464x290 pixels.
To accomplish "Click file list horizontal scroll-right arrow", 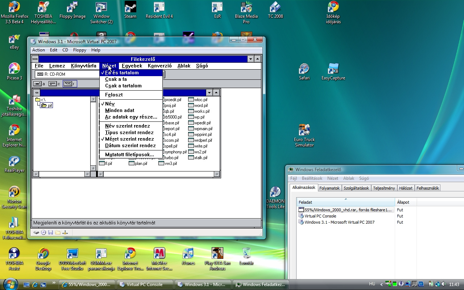I will click(x=216, y=174).
